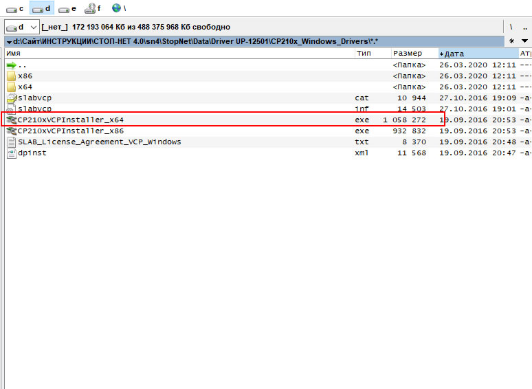
Task: Click date 19.09.2016 20:48
Action: pos(478,142)
